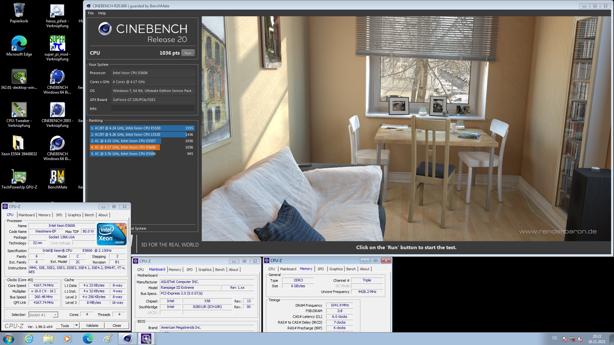Open SPD tab in right CPU-Z window
The width and height of the screenshot is (614, 345).
pyautogui.click(x=321, y=269)
